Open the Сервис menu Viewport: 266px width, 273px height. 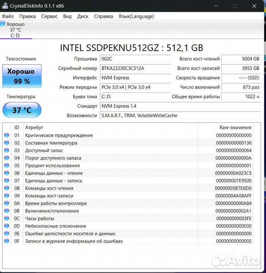[x=49, y=16]
